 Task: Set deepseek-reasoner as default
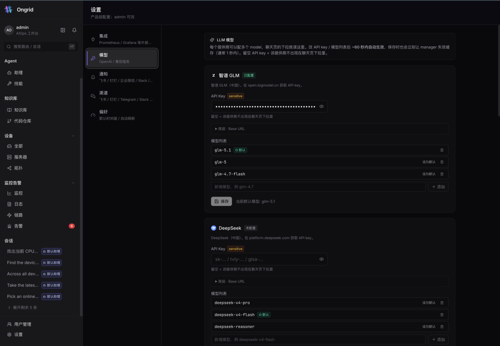tap(429, 327)
